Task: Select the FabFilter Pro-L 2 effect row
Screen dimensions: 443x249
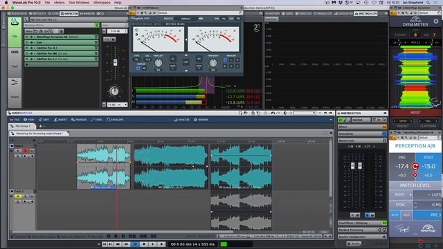Action: click(x=62, y=59)
